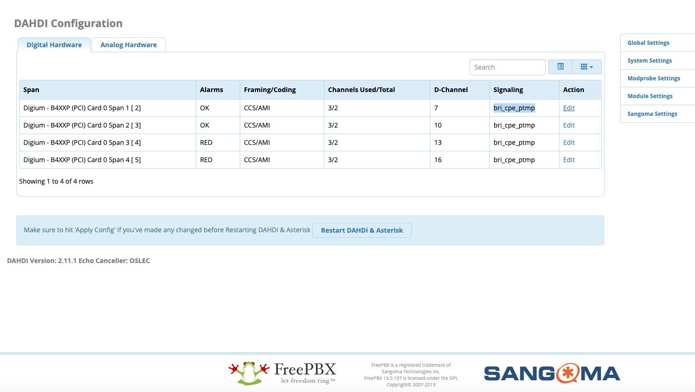
Task: Switch to the Analog Hardware tab
Action: pyautogui.click(x=129, y=45)
